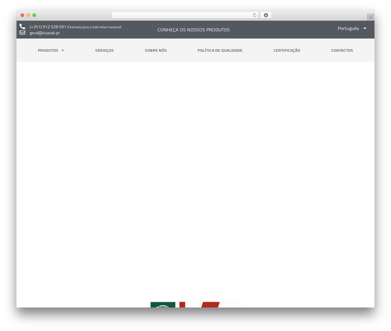
Task: Go to the Sobre Nós page
Action: [156, 50]
